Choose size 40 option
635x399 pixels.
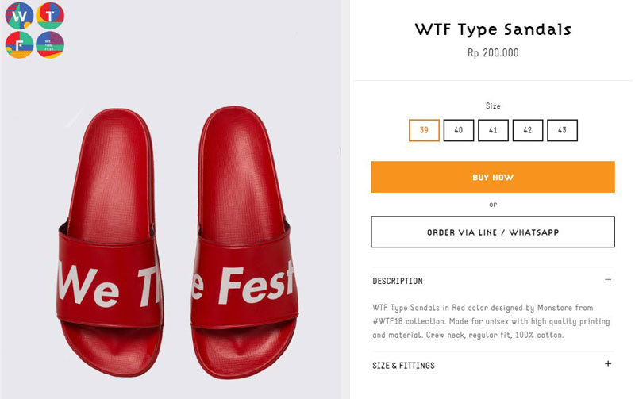[x=459, y=130]
